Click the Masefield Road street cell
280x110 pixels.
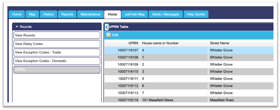pos(241,100)
